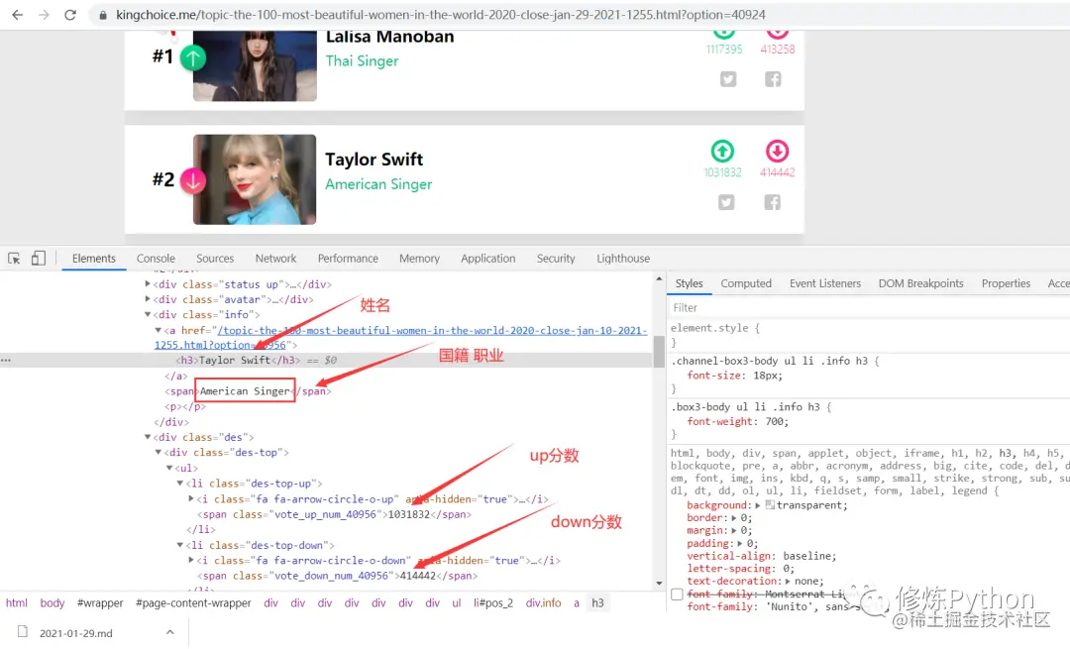Open download options chevron for 2021-01-29.md
The image size is (1070, 649).
click(x=170, y=632)
